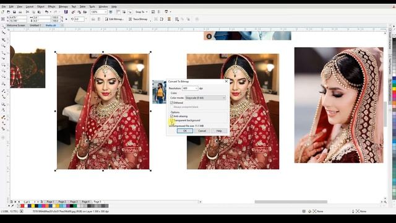Screen dimensions: 396x223
Task: Select the Pick tool in toolbox
Action: click(x=4, y=27)
